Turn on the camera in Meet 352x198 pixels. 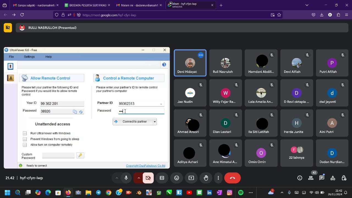(x=148, y=178)
